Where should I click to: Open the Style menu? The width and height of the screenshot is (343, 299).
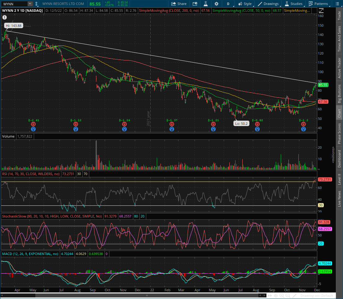245,4
